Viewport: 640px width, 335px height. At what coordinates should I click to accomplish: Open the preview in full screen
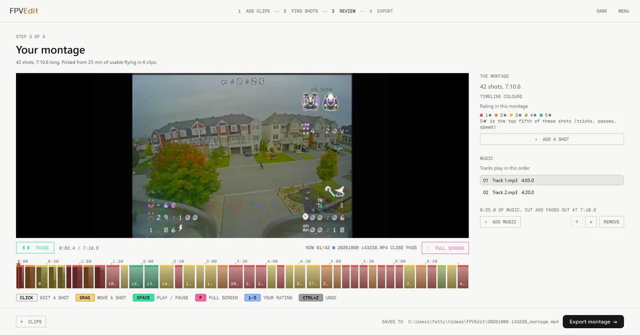pyautogui.click(x=445, y=248)
